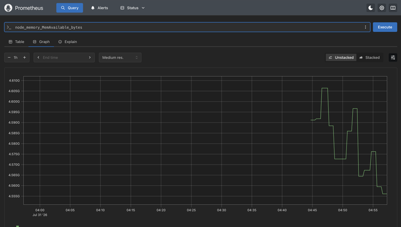The height and width of the screenshot is (227, 401).
Task: Open graph settings sliders icon
Action: tap(393, 57)
